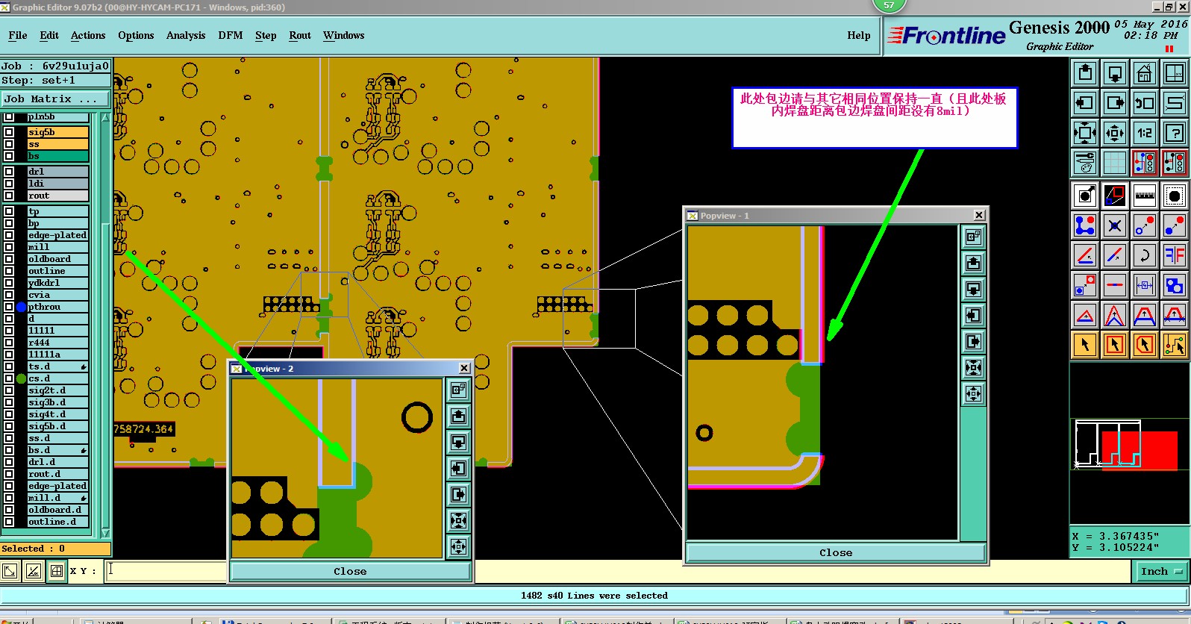Image resolution: width=1191 pixels, height=624 pixels.
Task: Click the pan up view icon
Action: click(1085, 73)
